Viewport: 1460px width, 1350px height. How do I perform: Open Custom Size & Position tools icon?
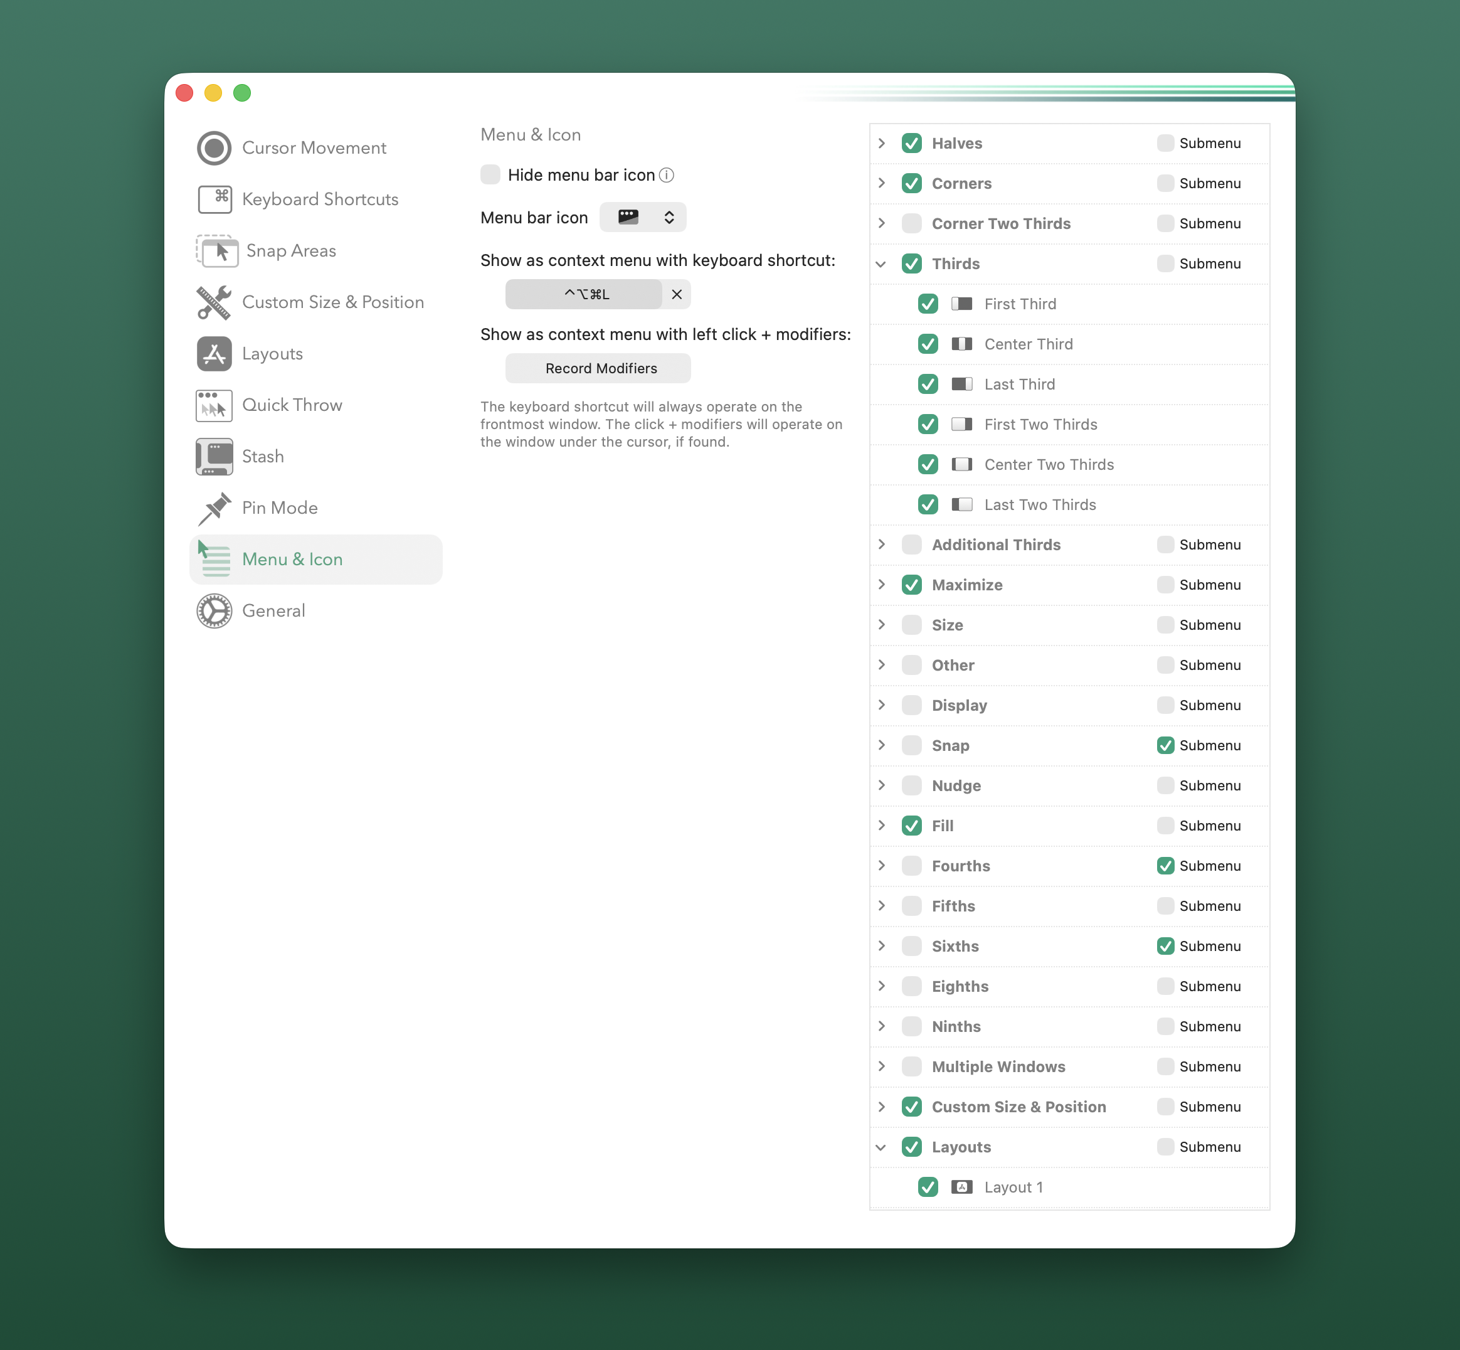[x=214, y=302]
